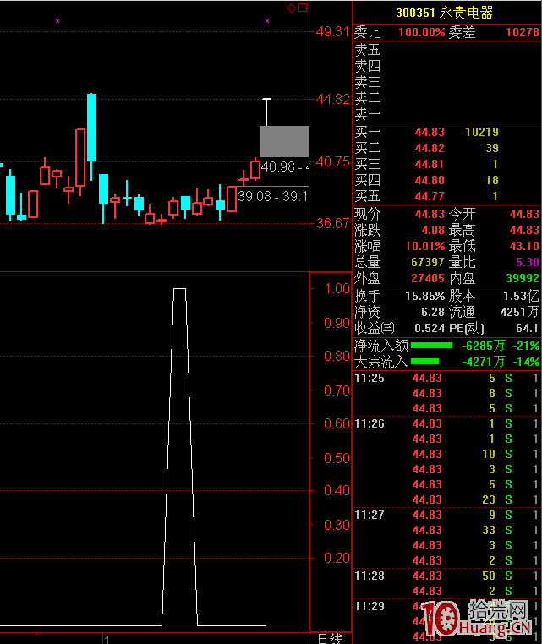Click the 36.67 price axis label
The image size is (542, 644).
coord(332,223)
